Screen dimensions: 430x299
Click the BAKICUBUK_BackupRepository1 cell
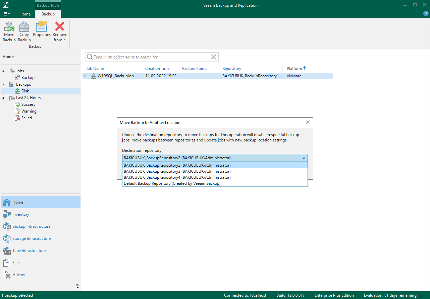click(x=251, y=76)
